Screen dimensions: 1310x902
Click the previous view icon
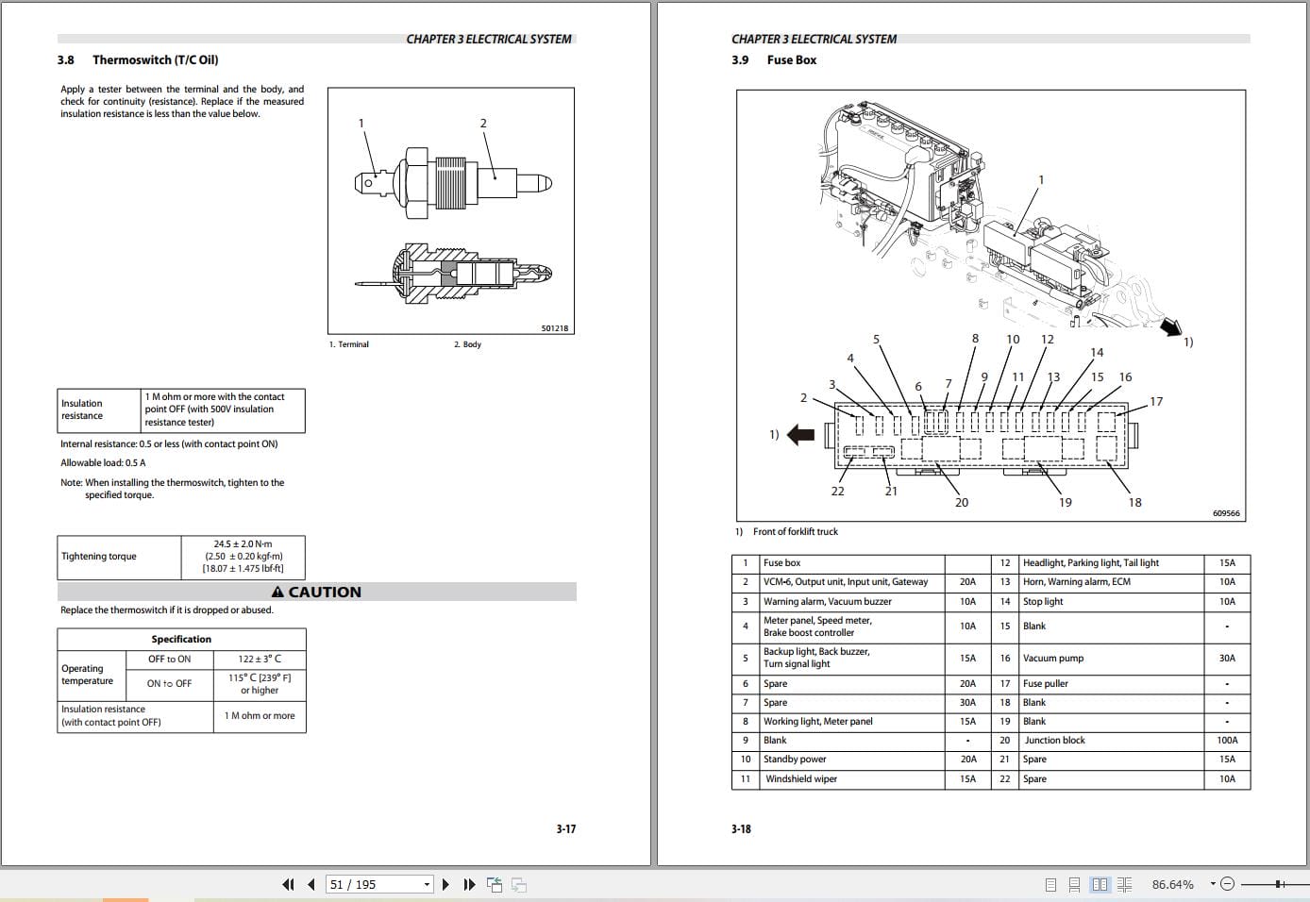click(495, 884)
